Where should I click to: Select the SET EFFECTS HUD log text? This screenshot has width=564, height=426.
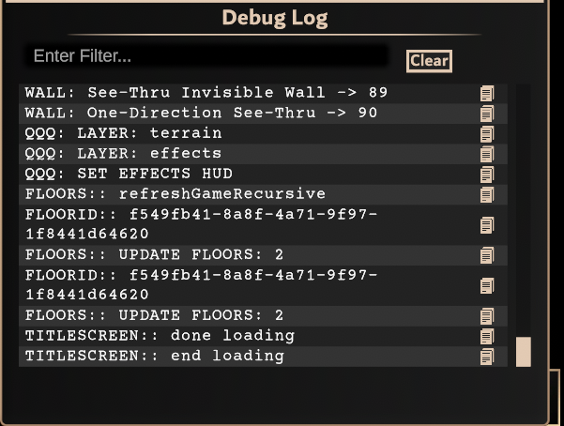pyautogui.click(x=129, y=174)
